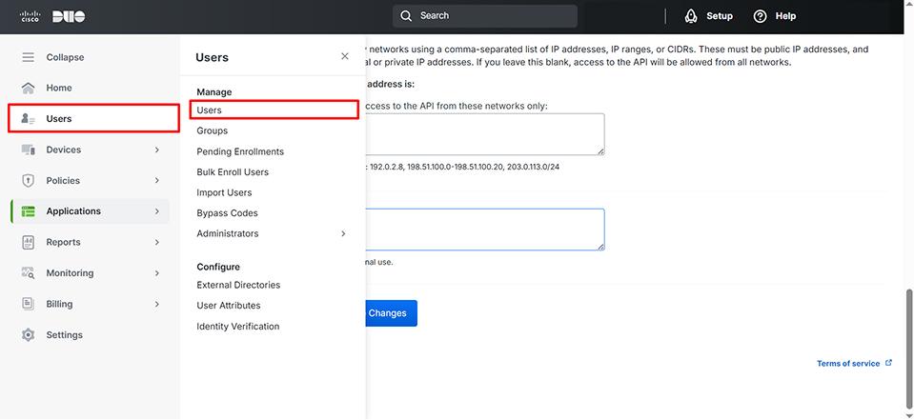Expand the Administrators submenu arrow
The height and width of the screenshot is (420, 914).
click(343, 233)
